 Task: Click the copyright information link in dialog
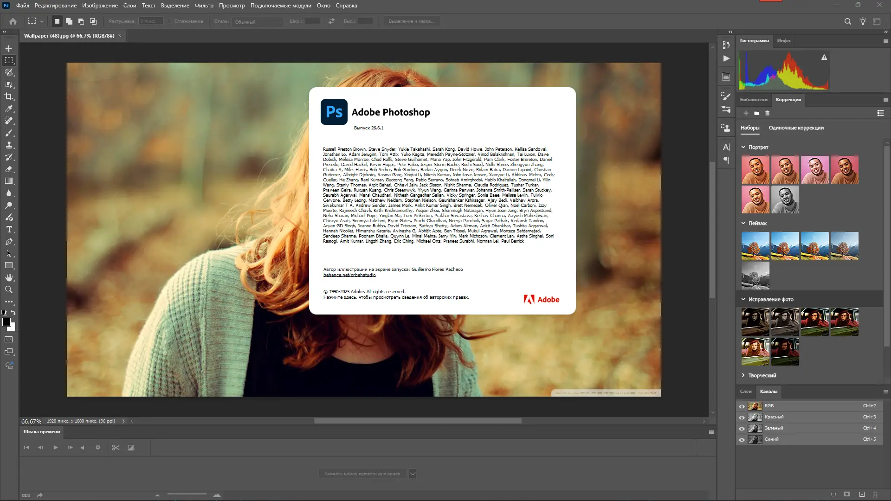pos(396,297)
